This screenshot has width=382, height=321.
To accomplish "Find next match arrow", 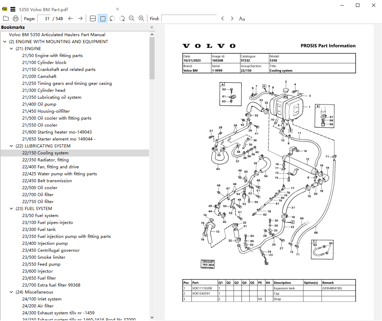I will tap(232, 18).
